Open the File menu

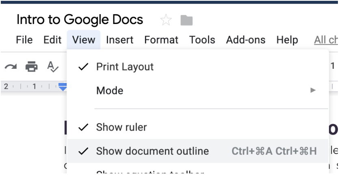coord(24,40)
